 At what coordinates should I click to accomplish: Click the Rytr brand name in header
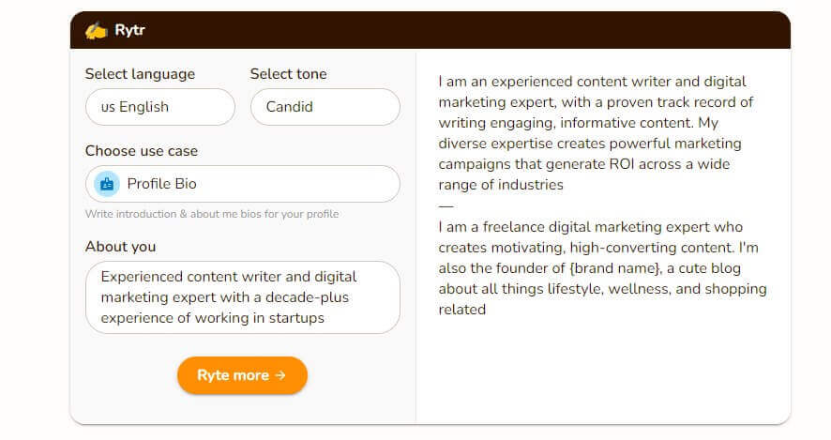[x=129, y=30]
